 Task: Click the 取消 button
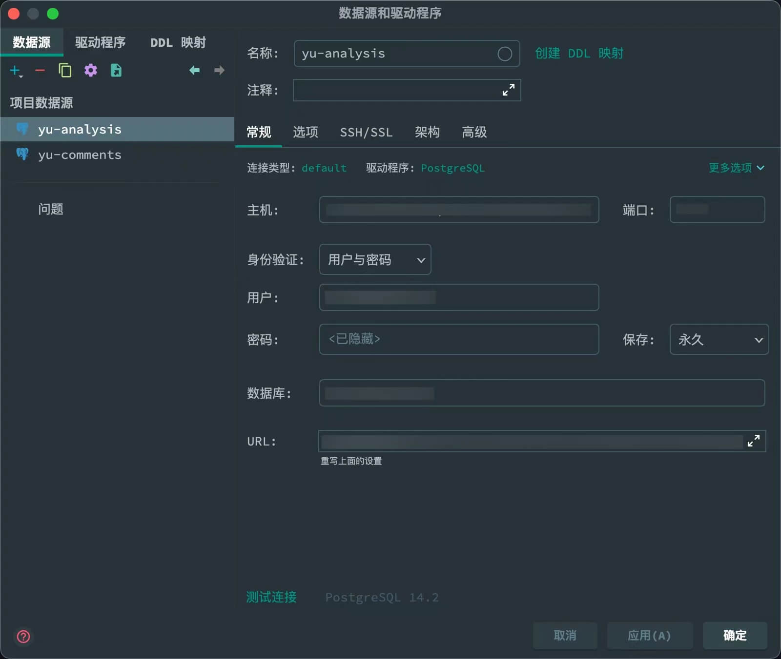565,635
